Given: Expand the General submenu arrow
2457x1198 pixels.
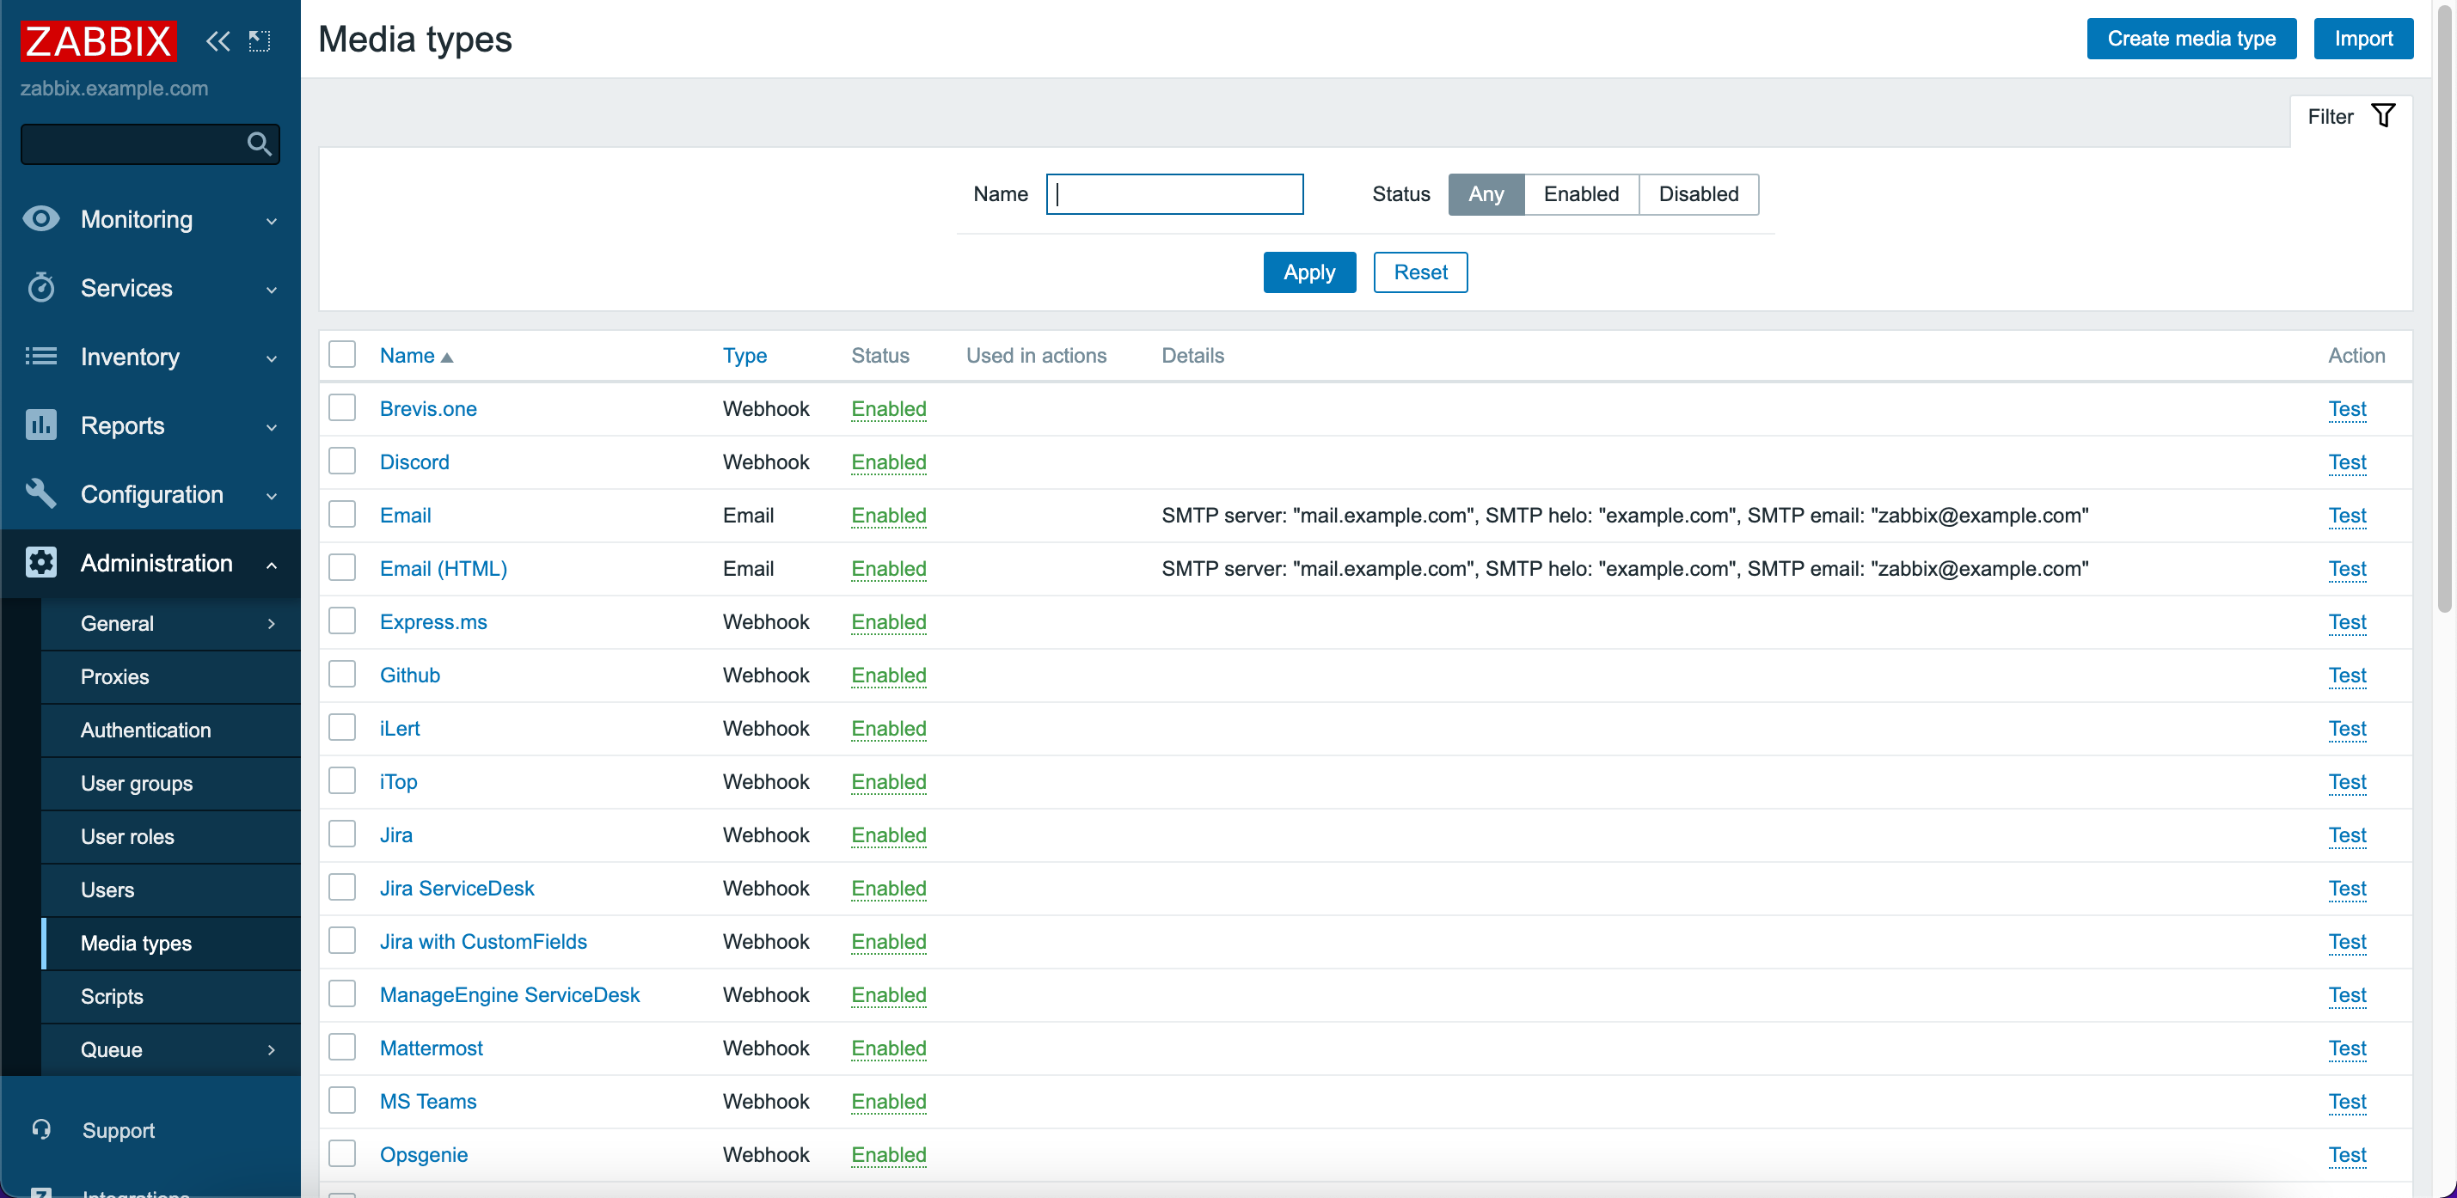Looking at the screenshot, I should point(272,624).
